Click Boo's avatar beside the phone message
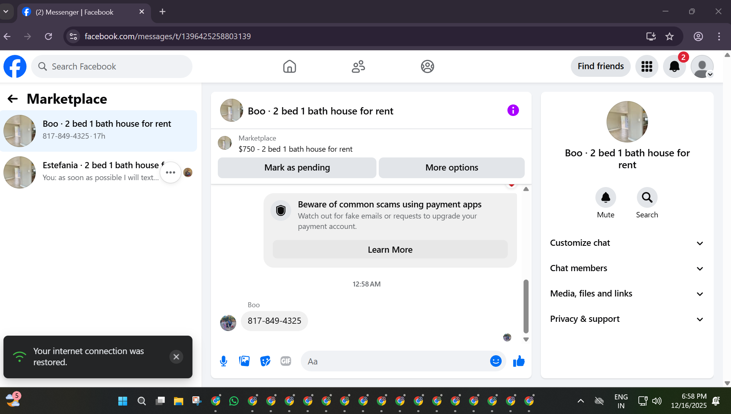This screenshot has height=414, width=731. (228, 323)
